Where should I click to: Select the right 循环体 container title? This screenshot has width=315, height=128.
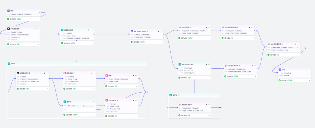point(175,95)
